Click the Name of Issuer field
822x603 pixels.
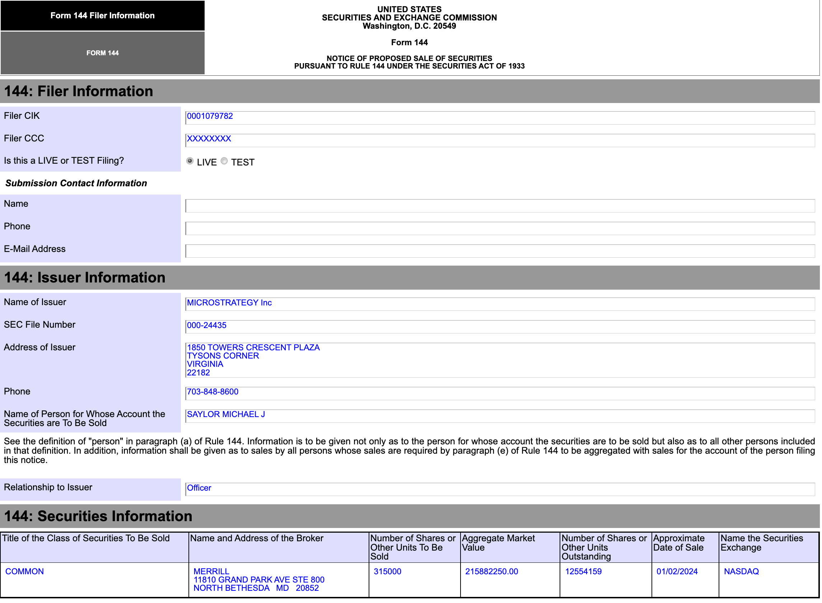click(500, 305)
